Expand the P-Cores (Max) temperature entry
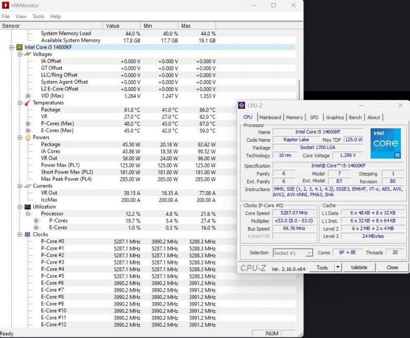Viewport: 410px width, 338px height. pos(28,124)
